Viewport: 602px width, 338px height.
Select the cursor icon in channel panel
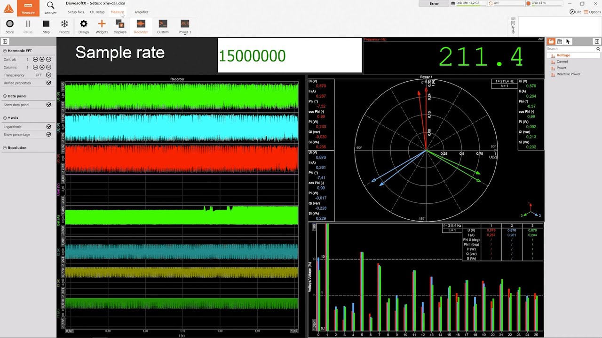tap(568, 41)
